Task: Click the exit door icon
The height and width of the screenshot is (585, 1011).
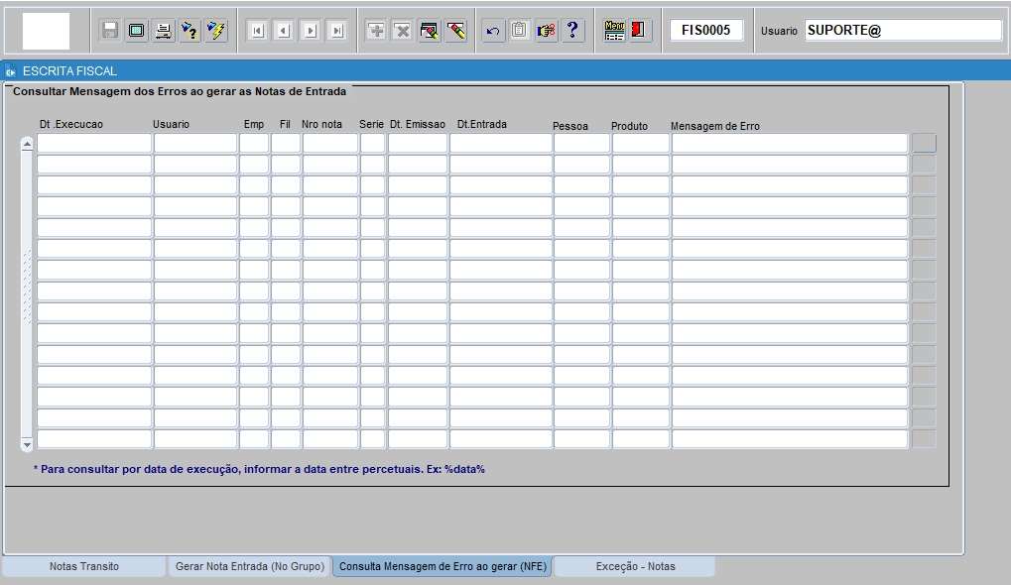Action: coord(639,31)
